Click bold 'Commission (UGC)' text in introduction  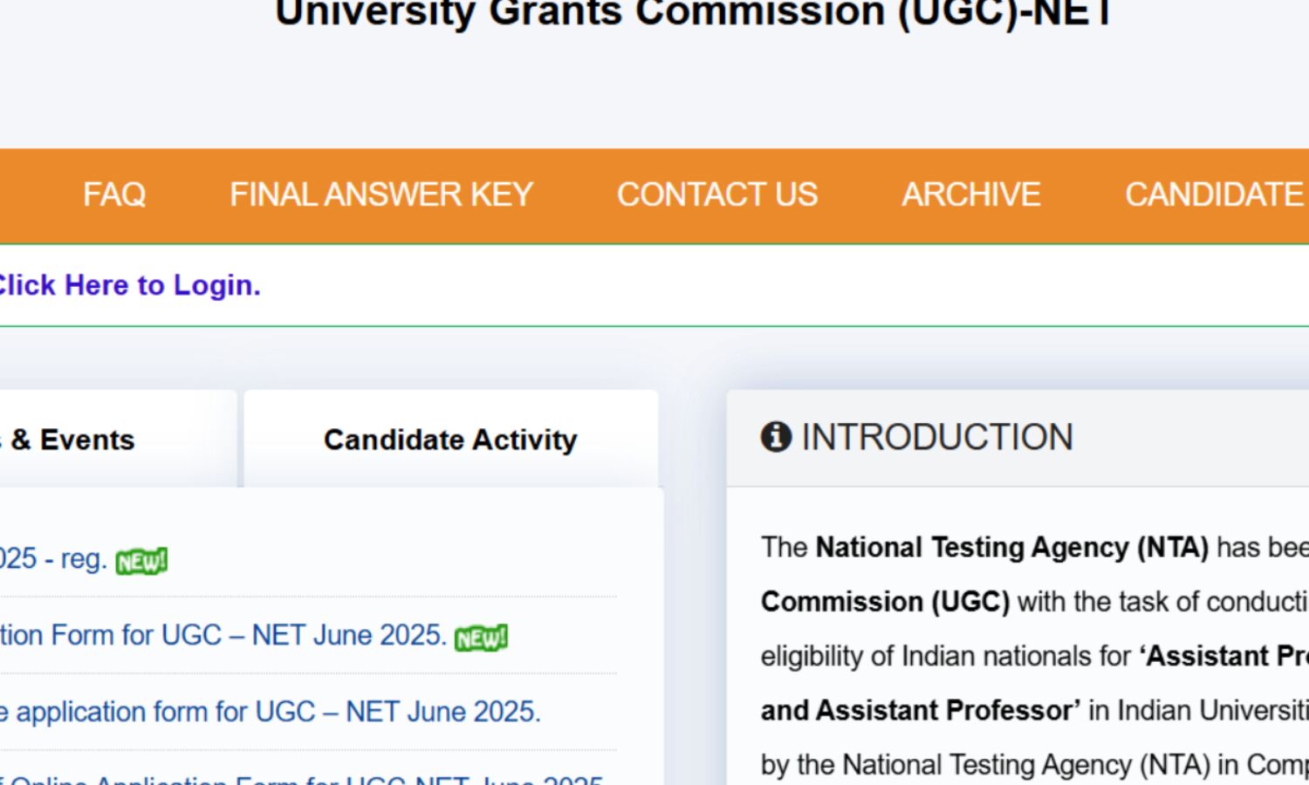[x=884, y=602]
